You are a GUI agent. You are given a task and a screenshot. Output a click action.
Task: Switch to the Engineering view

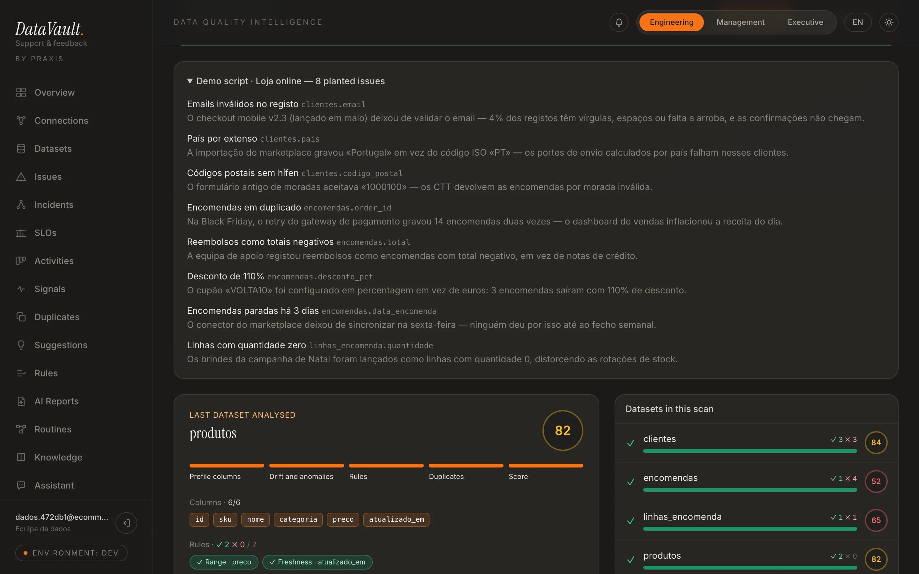click(671, 22)
